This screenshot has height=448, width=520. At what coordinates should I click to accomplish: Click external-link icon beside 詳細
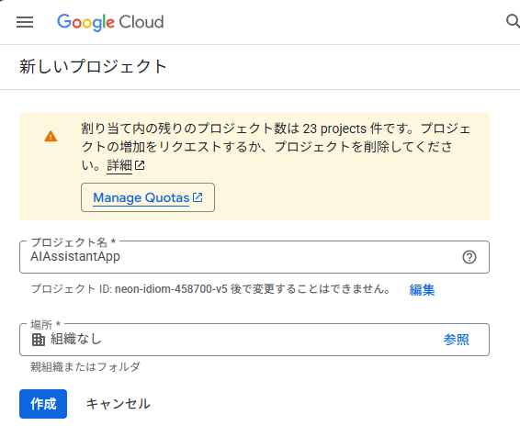pyautogui.click(x=140, y=165)
